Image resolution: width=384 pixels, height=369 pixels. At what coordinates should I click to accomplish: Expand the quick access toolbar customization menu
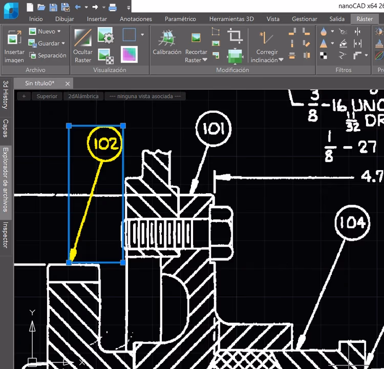tap(129, 8)
